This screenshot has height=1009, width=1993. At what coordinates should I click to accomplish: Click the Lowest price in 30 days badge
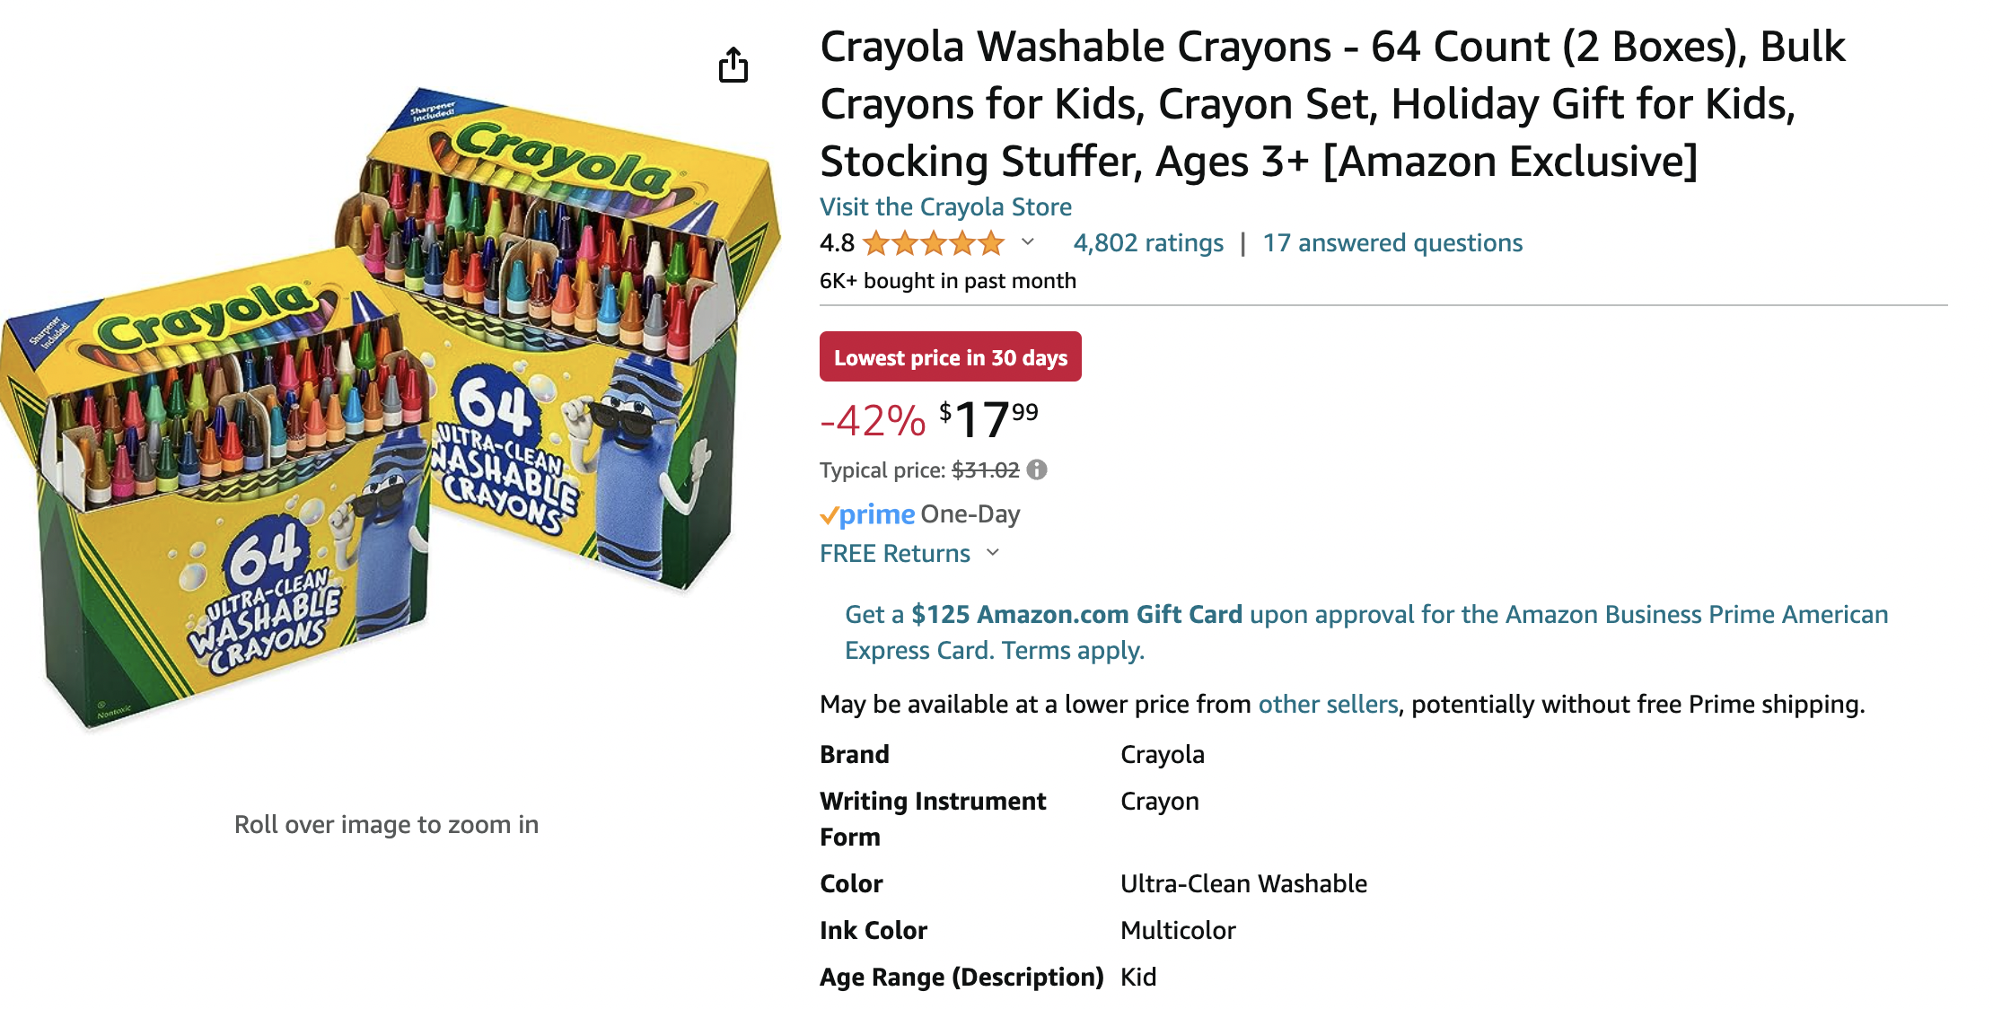(950, 357)
